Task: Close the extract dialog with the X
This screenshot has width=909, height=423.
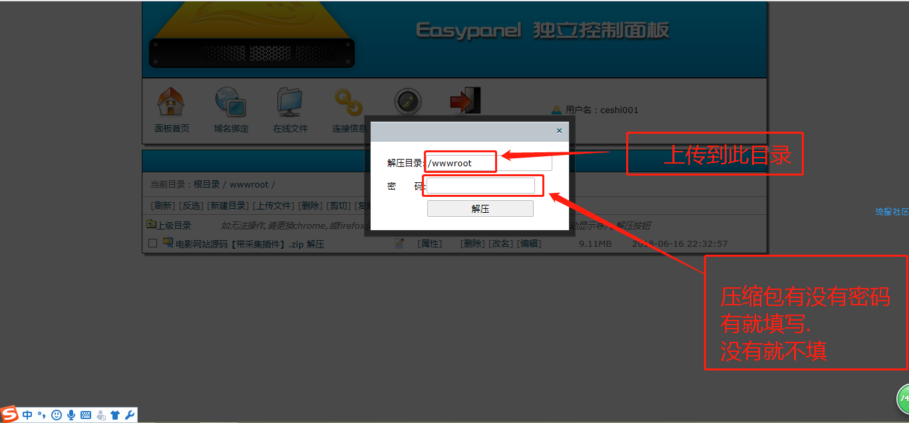Action: pos(559,131)
